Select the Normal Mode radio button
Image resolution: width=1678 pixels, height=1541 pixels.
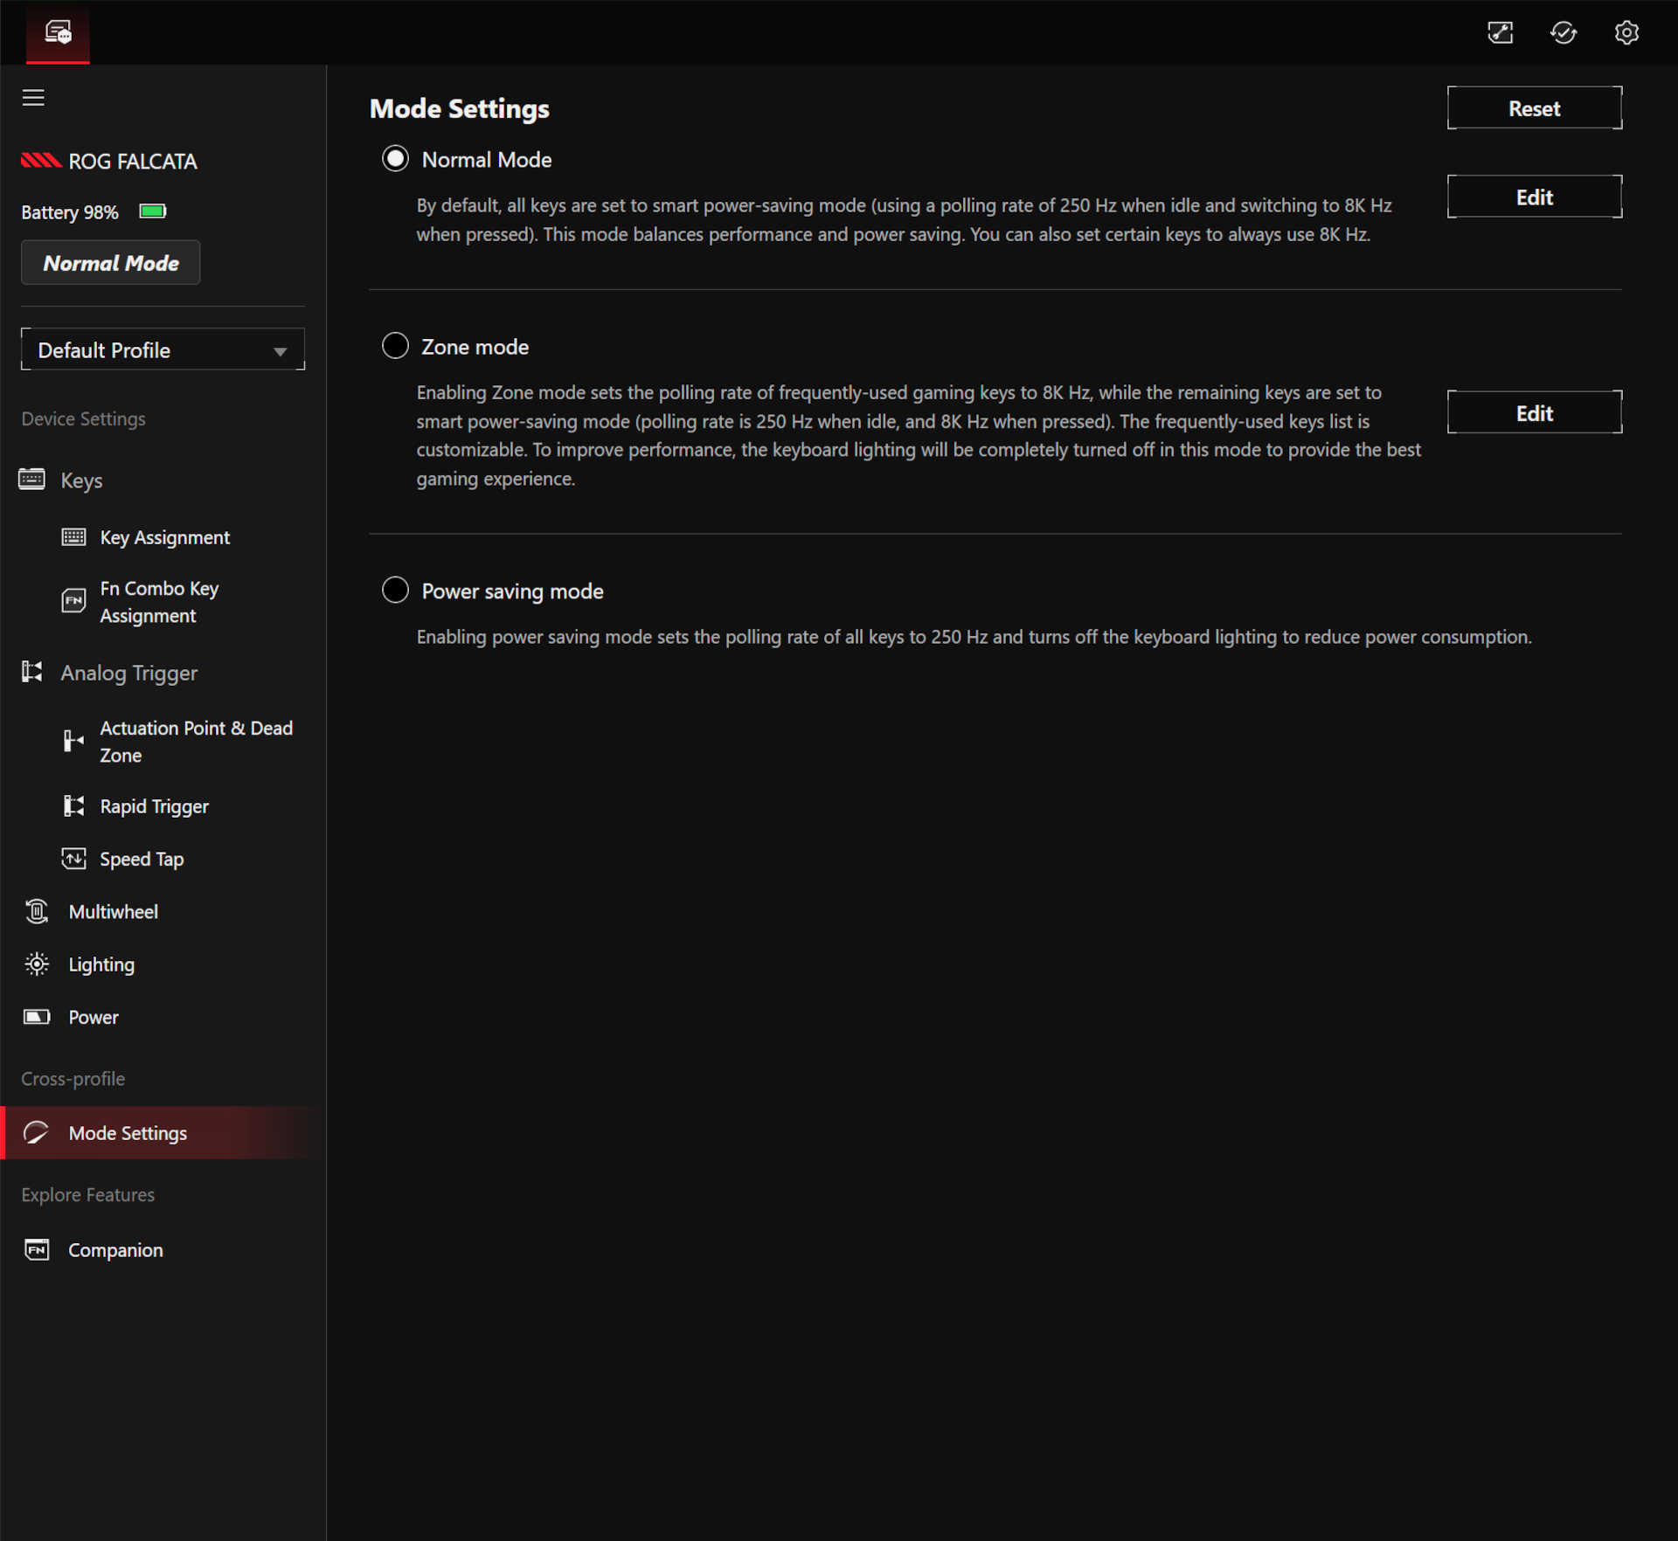click(394, 158)
